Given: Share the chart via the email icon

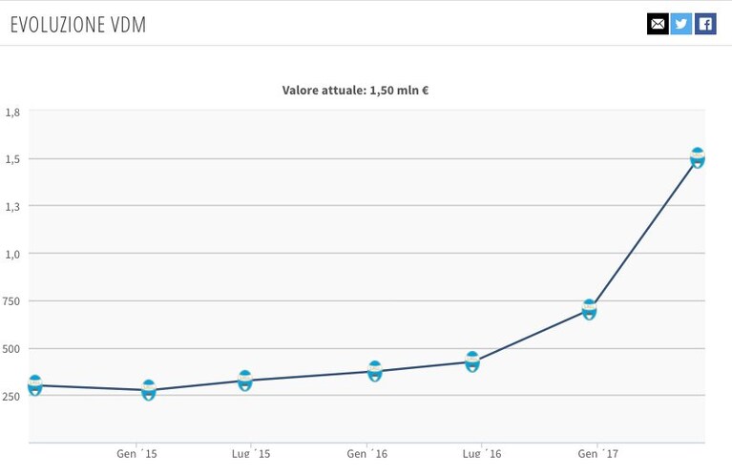Looking at the screenshot, I should pyautogui.click(x=658, y=24).
